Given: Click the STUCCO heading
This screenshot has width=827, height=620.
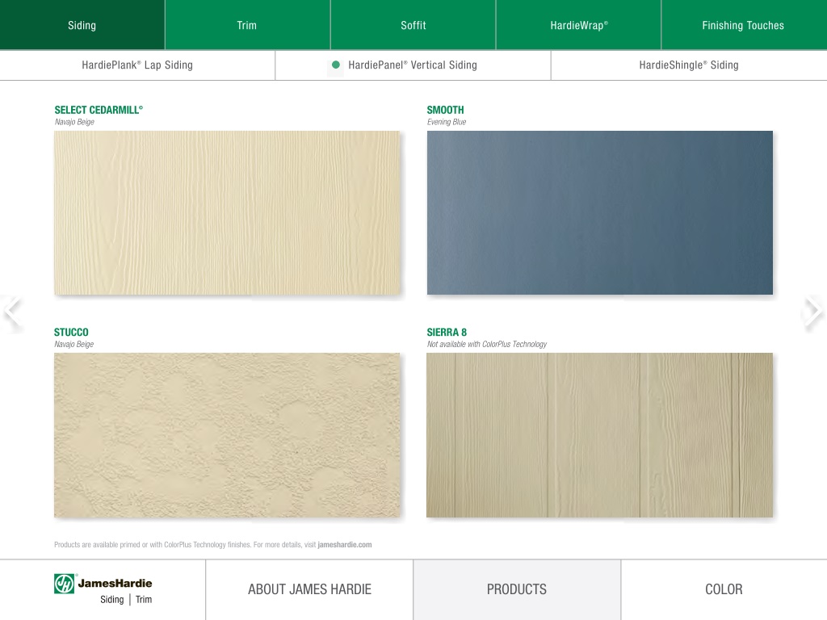Looking at the screenshot, I should pyautogui.click(x=71, y=332).
